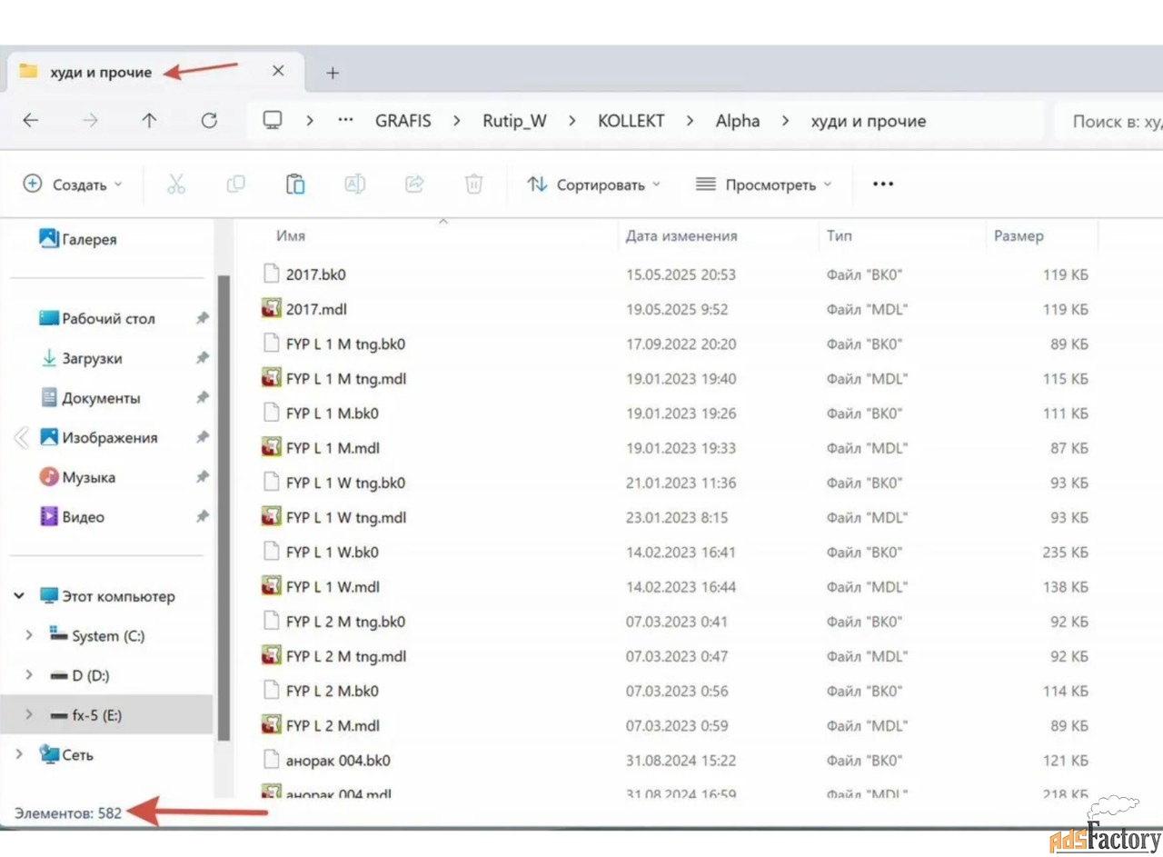Open a new tab with plus button
The width and height of the screenshot is (1163, 857).
[x=333, y=73]
